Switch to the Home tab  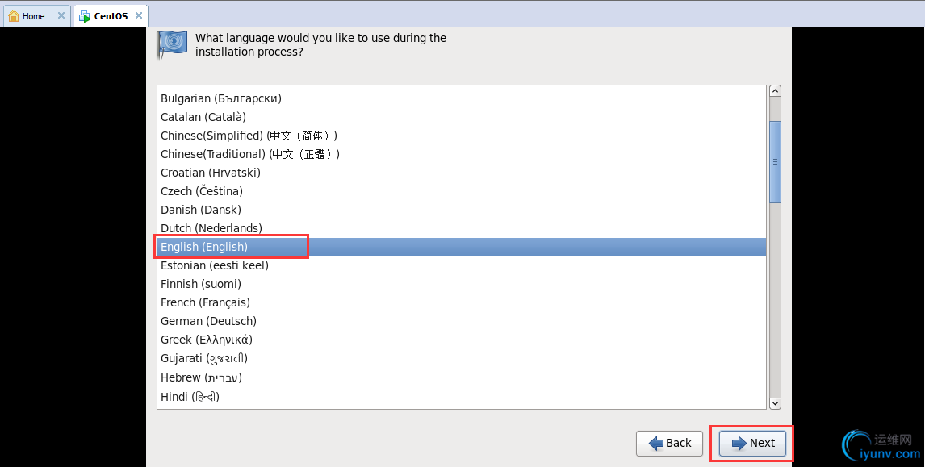pos(34,16)
